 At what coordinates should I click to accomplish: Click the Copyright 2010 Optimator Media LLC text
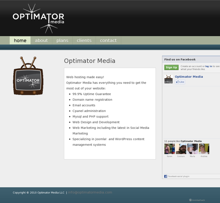point(38,193)
